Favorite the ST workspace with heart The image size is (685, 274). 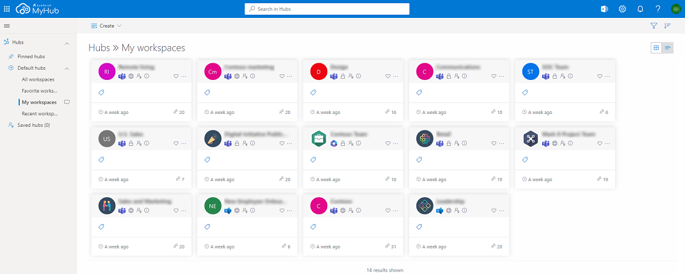600,76
